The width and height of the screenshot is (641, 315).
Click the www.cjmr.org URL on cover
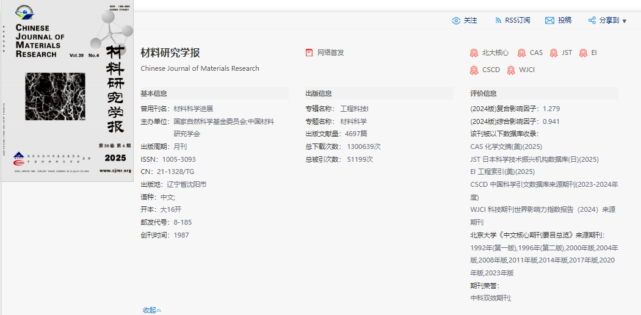(115, 170)
